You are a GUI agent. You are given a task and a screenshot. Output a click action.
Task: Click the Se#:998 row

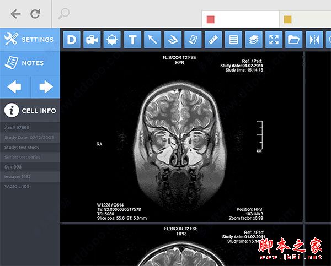(x=30, y=167)
